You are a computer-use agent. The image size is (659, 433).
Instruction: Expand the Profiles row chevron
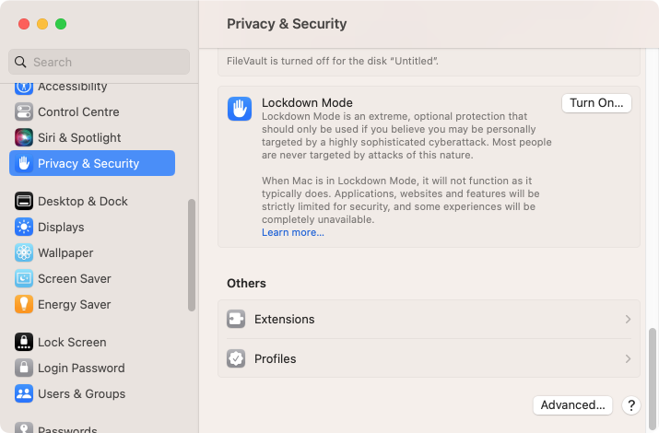(628, 358)
